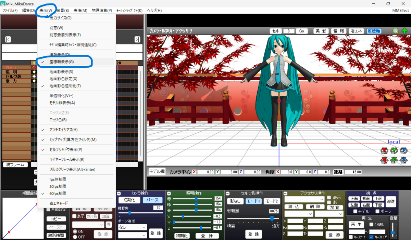Select the カメラ row keyframe diamond

34,67
